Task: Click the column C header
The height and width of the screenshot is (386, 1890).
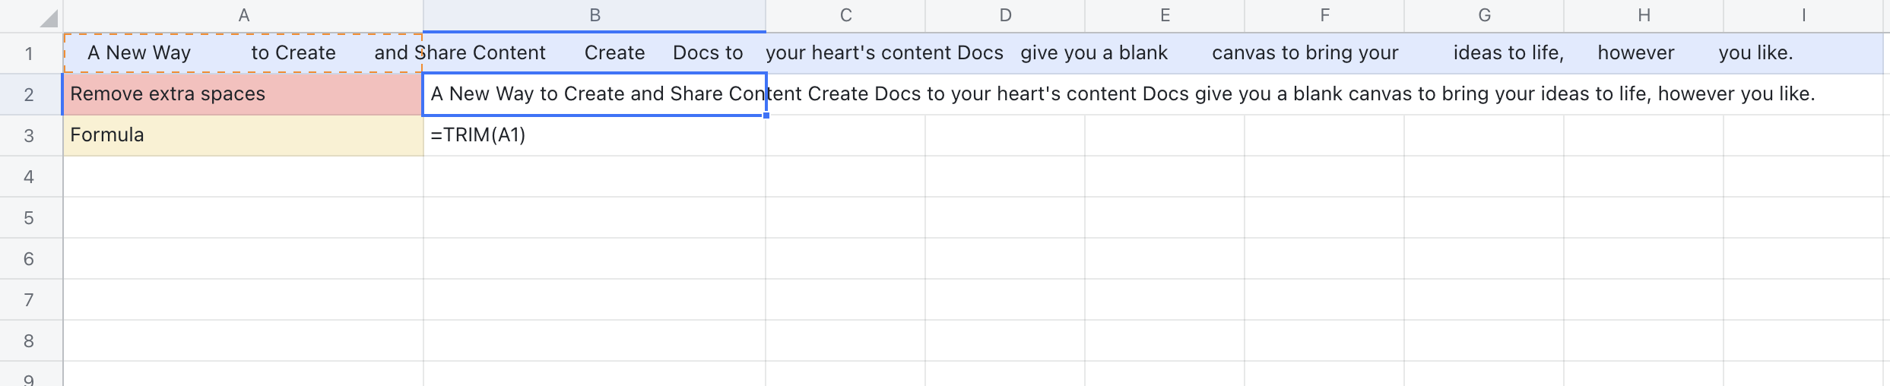Action: 845,16
